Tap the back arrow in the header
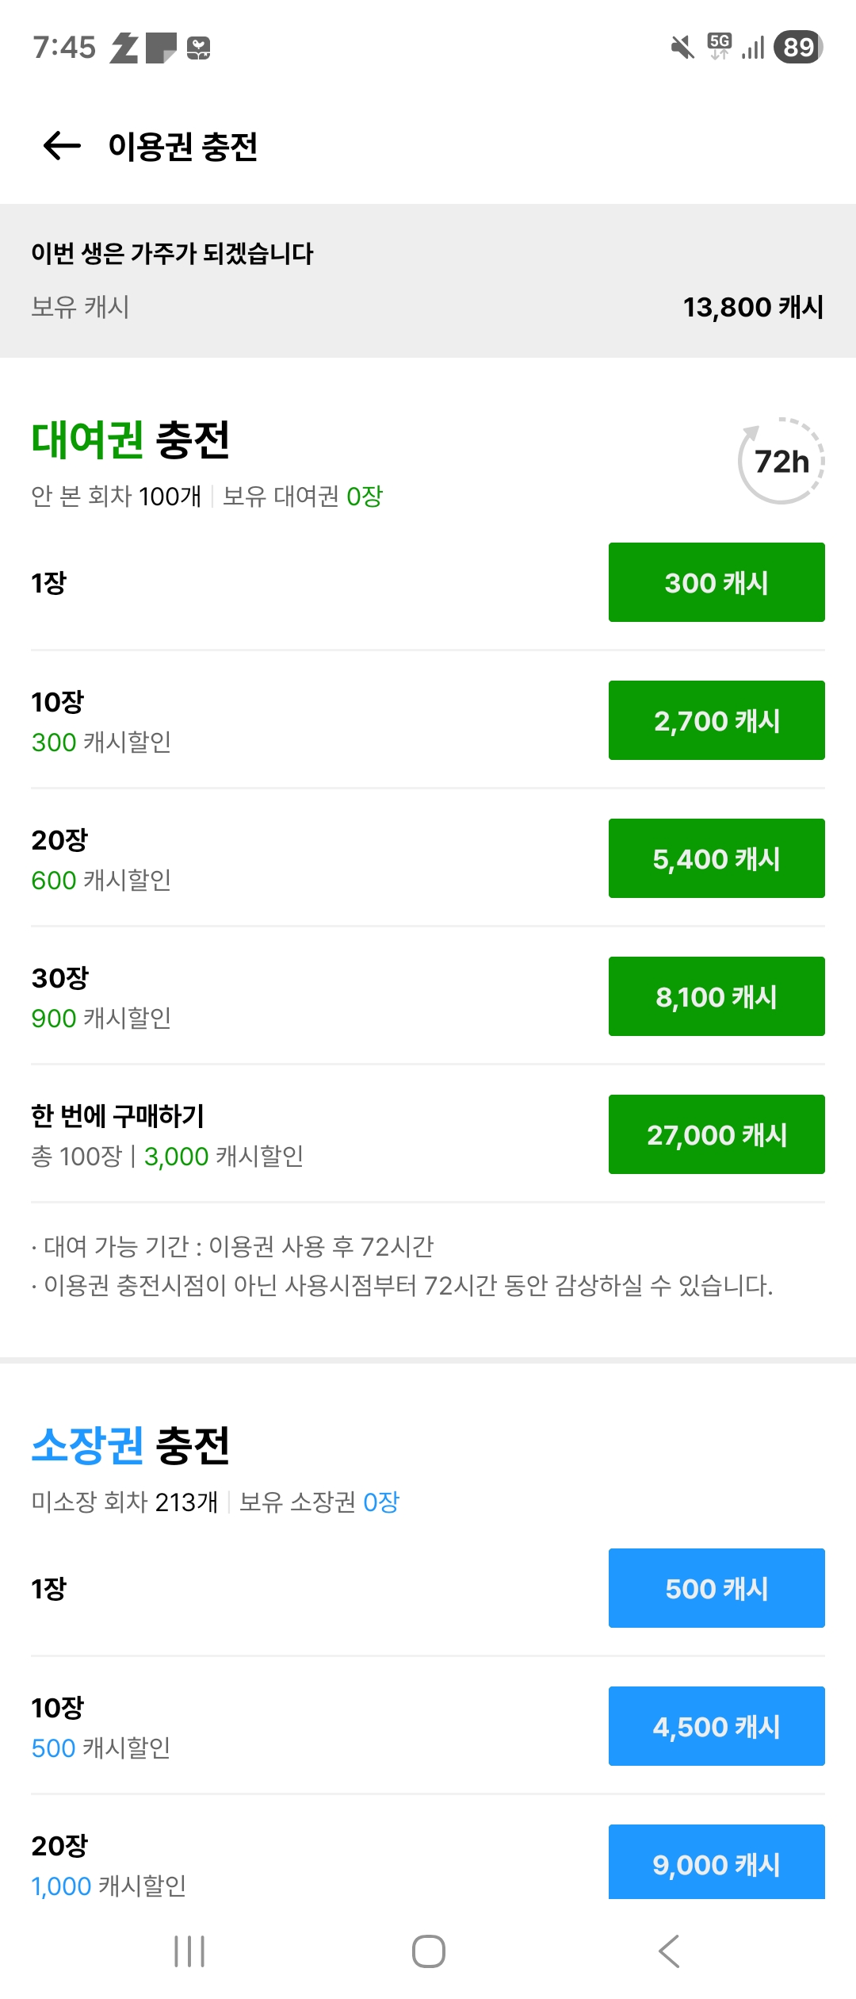856x1999 pixels. [x=62, y=146]
